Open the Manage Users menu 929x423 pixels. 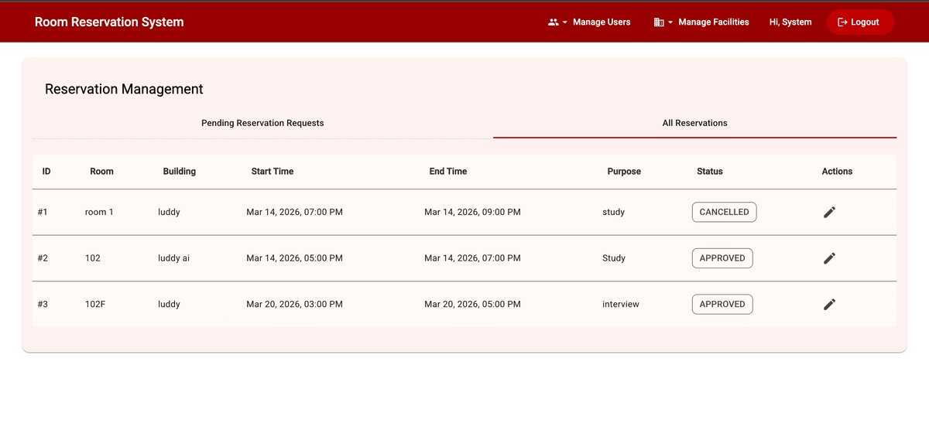[601, 22]
